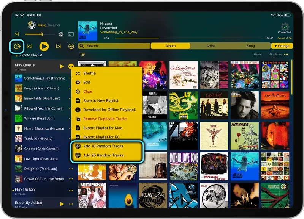Screen dimensions: 304x219
Task: Switch to the Song tab
Action: tap(251, 46)
